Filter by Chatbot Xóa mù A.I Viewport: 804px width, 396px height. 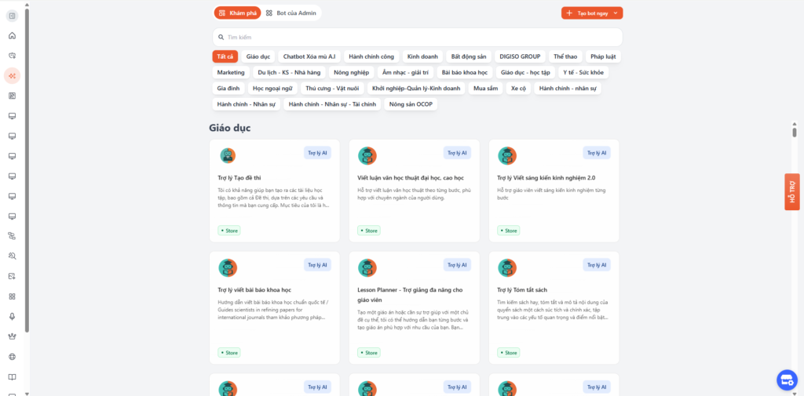click(x=309, y=56)
